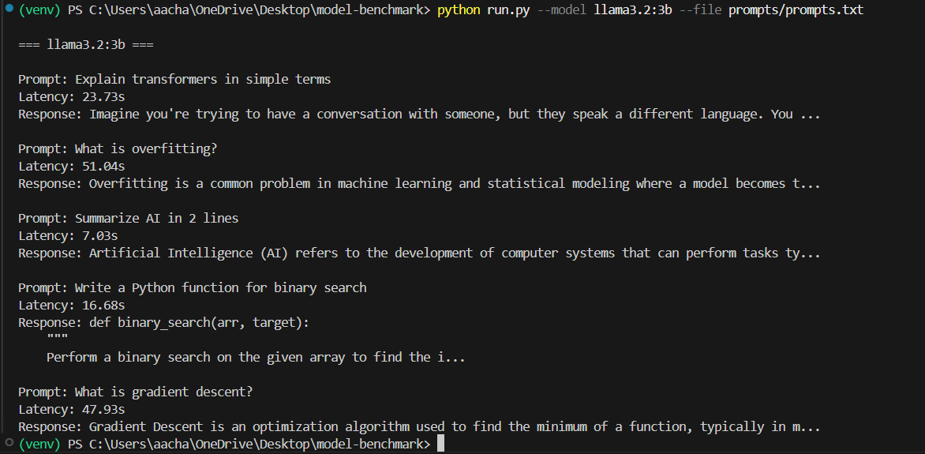The image size is (925, 454).
Task: Click 'Prompt: Write a Python function for binary search'
Action: coord(193,288)
